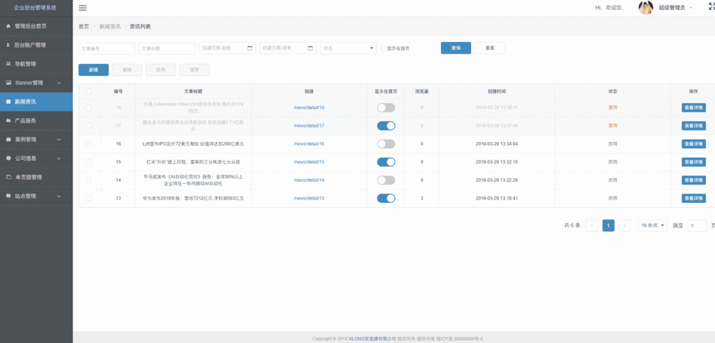Click the 启用 enable button
The height and width of the screenshot is (343, 715).
pos(160,70)
